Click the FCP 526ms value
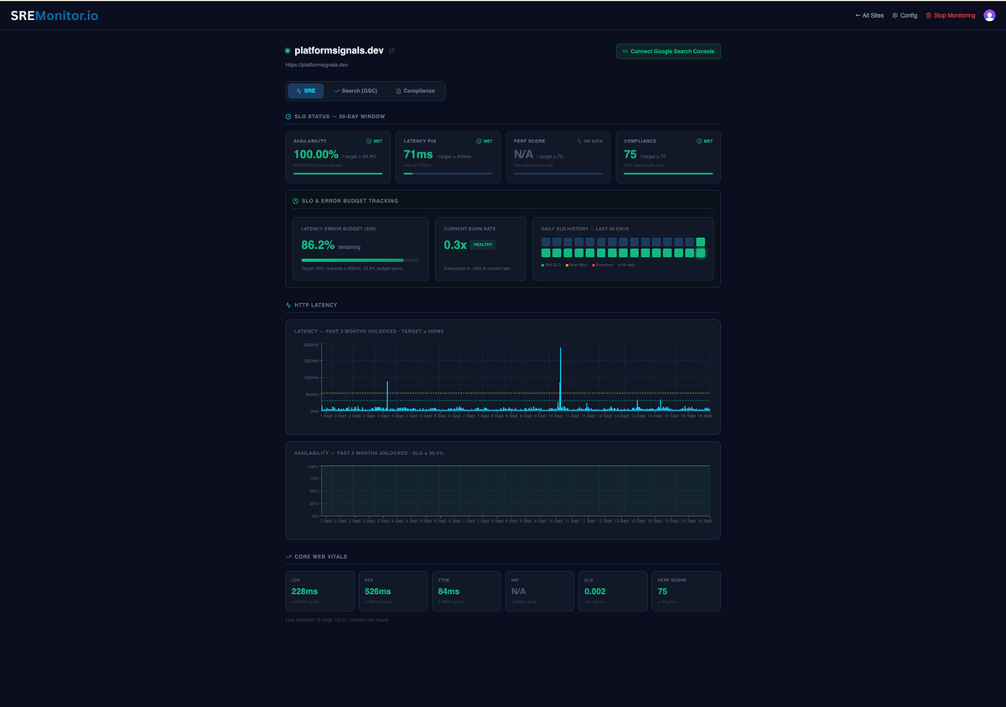Screen dimensions: 1006x707 pyautogui.click(x=378, y=591)
